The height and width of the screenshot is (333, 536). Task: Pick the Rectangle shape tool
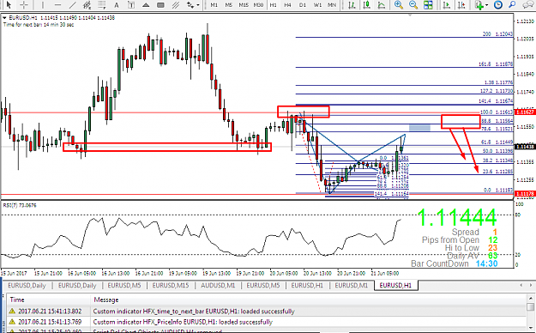160,5
